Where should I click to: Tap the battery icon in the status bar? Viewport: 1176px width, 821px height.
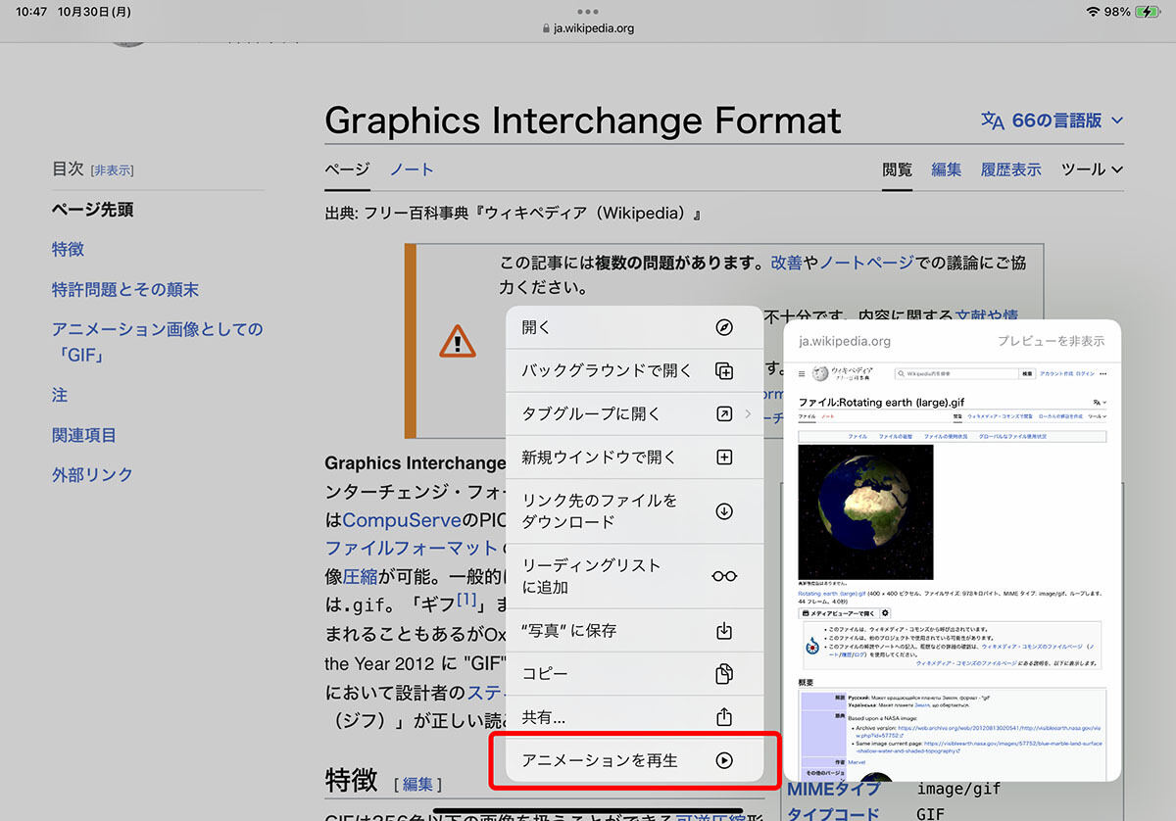1148,12
